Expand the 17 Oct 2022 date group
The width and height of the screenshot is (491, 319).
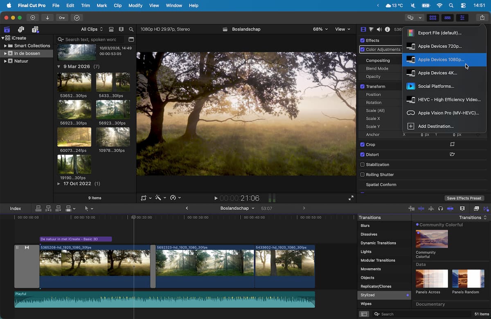pyautogui.click(x=59, y=184)
